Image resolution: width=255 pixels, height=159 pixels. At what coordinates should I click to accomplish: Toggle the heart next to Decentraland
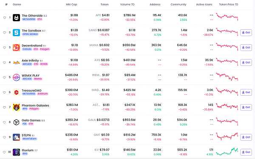(x=5, y=48)
